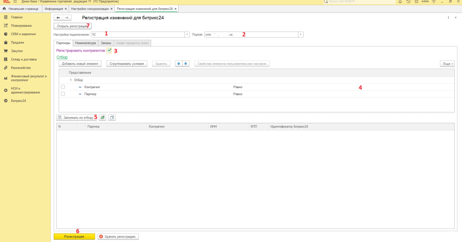Close Регистрация изменений для битрикс24 tab
Viewport: 462px width, 242px height.
tap(176, 9)
